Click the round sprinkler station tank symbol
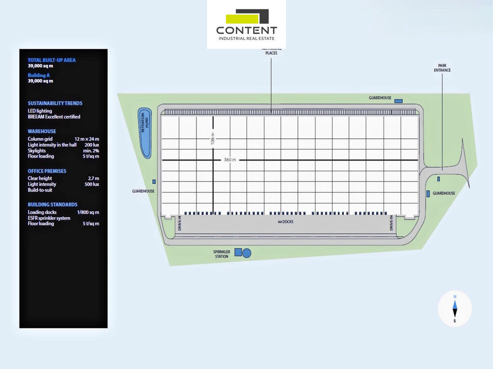 (x=247, y=253)
